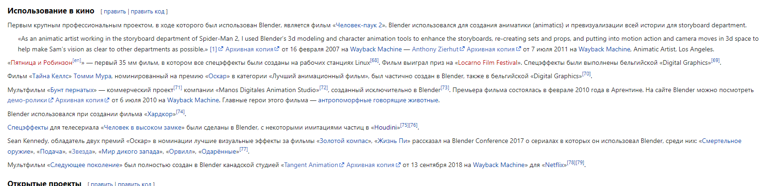This screenshot has width=771, height=186.
Task: Open the «Подача» series link
Action: pos(51,151)
